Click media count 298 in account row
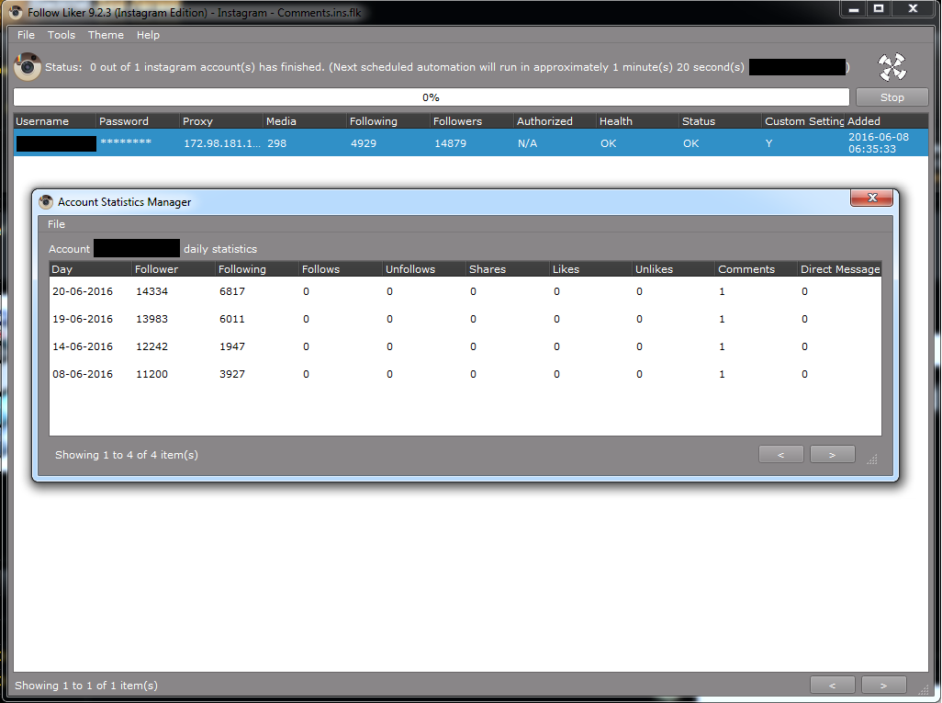Screen dimensions: 942x703 click(277, 143)
